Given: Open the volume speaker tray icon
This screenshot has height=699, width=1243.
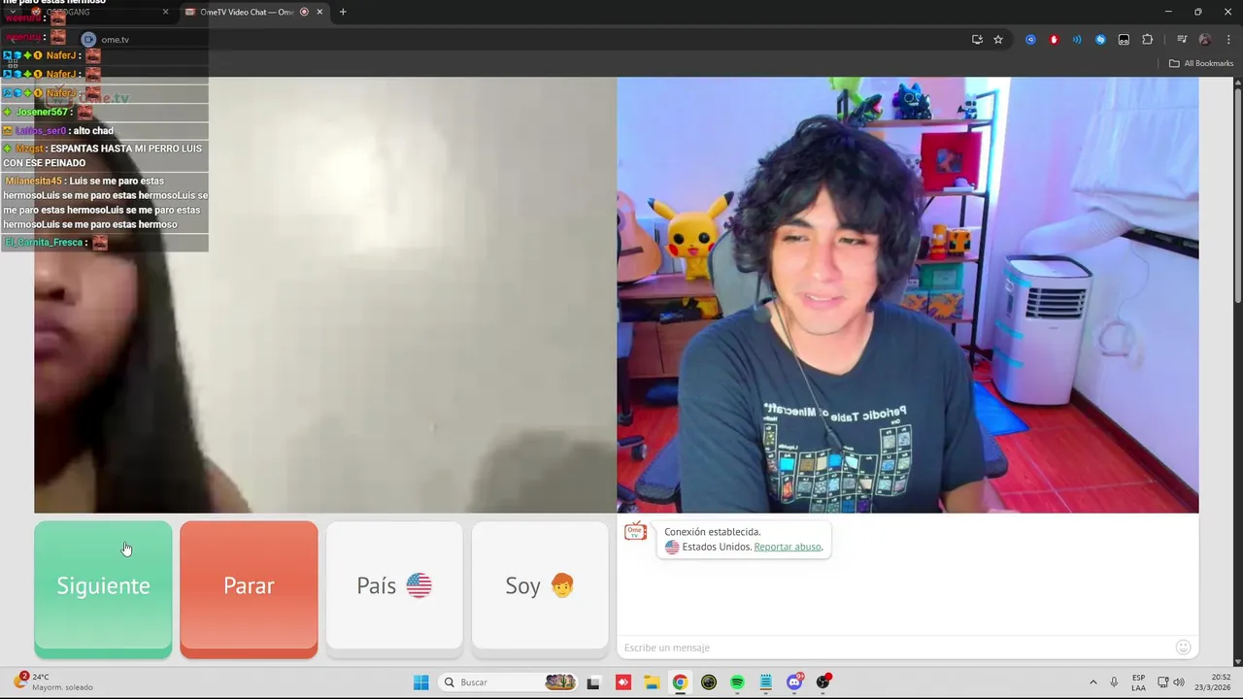Looking at the screenshot, I should pyautogui.click(x=1179, y=682).
